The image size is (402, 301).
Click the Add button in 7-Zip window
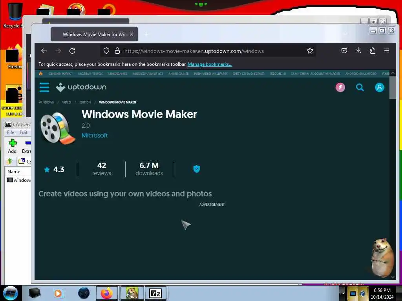pyautogui.click(x=12, y=147)
